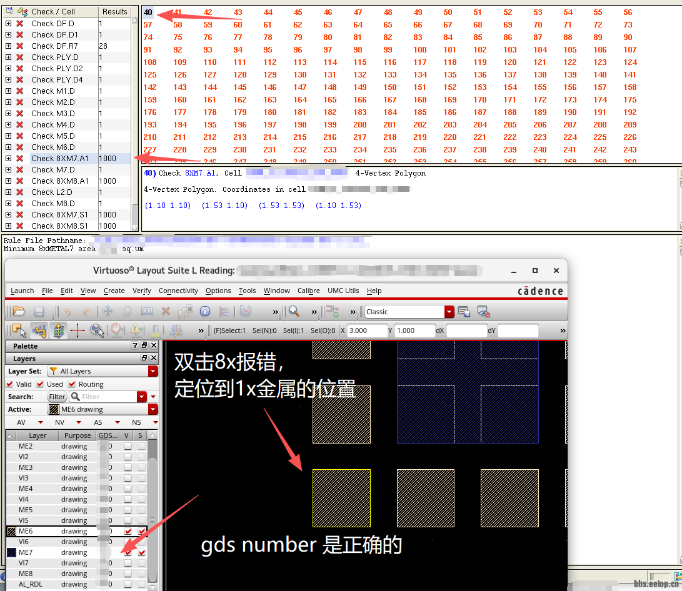Open the Create menu

(114, 291)
